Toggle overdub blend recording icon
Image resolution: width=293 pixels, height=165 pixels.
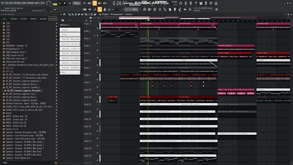click(x=100, y=3)
